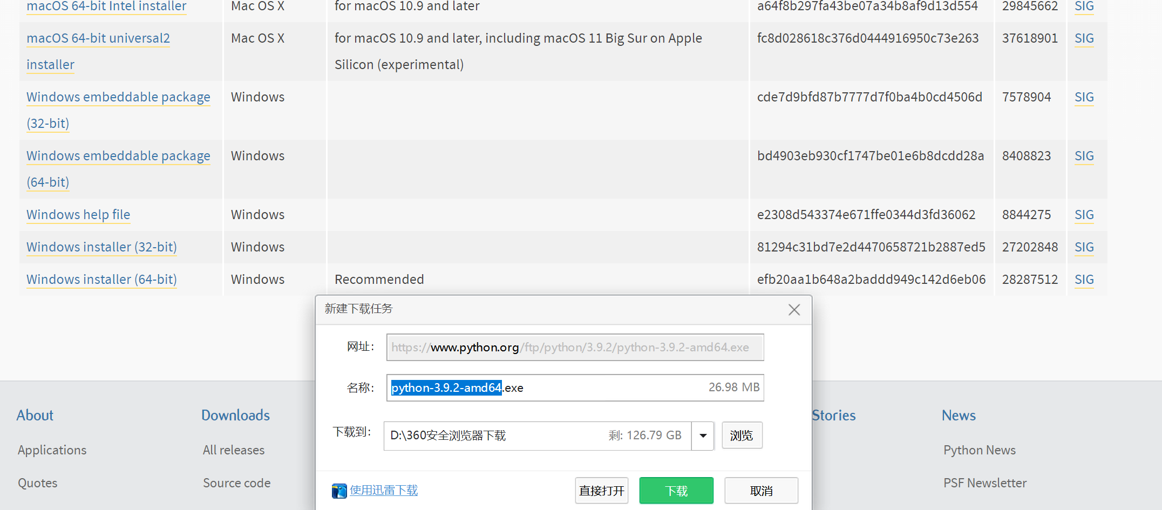Viewport: 1162px width, 510px height.
Task: Open the Stories footer heading
Action: click(834, 415)
